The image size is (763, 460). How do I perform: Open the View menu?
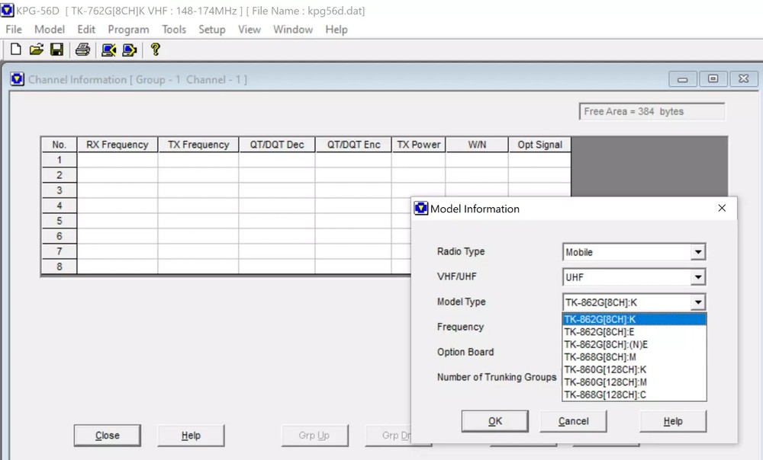coord(250,30)
